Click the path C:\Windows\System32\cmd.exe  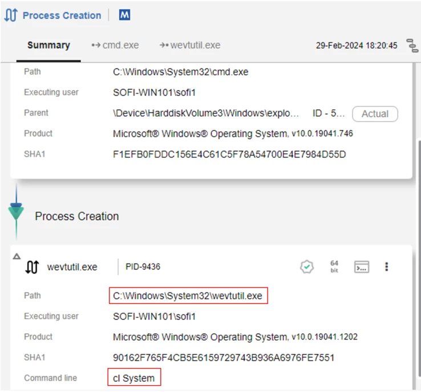(181, 72)
